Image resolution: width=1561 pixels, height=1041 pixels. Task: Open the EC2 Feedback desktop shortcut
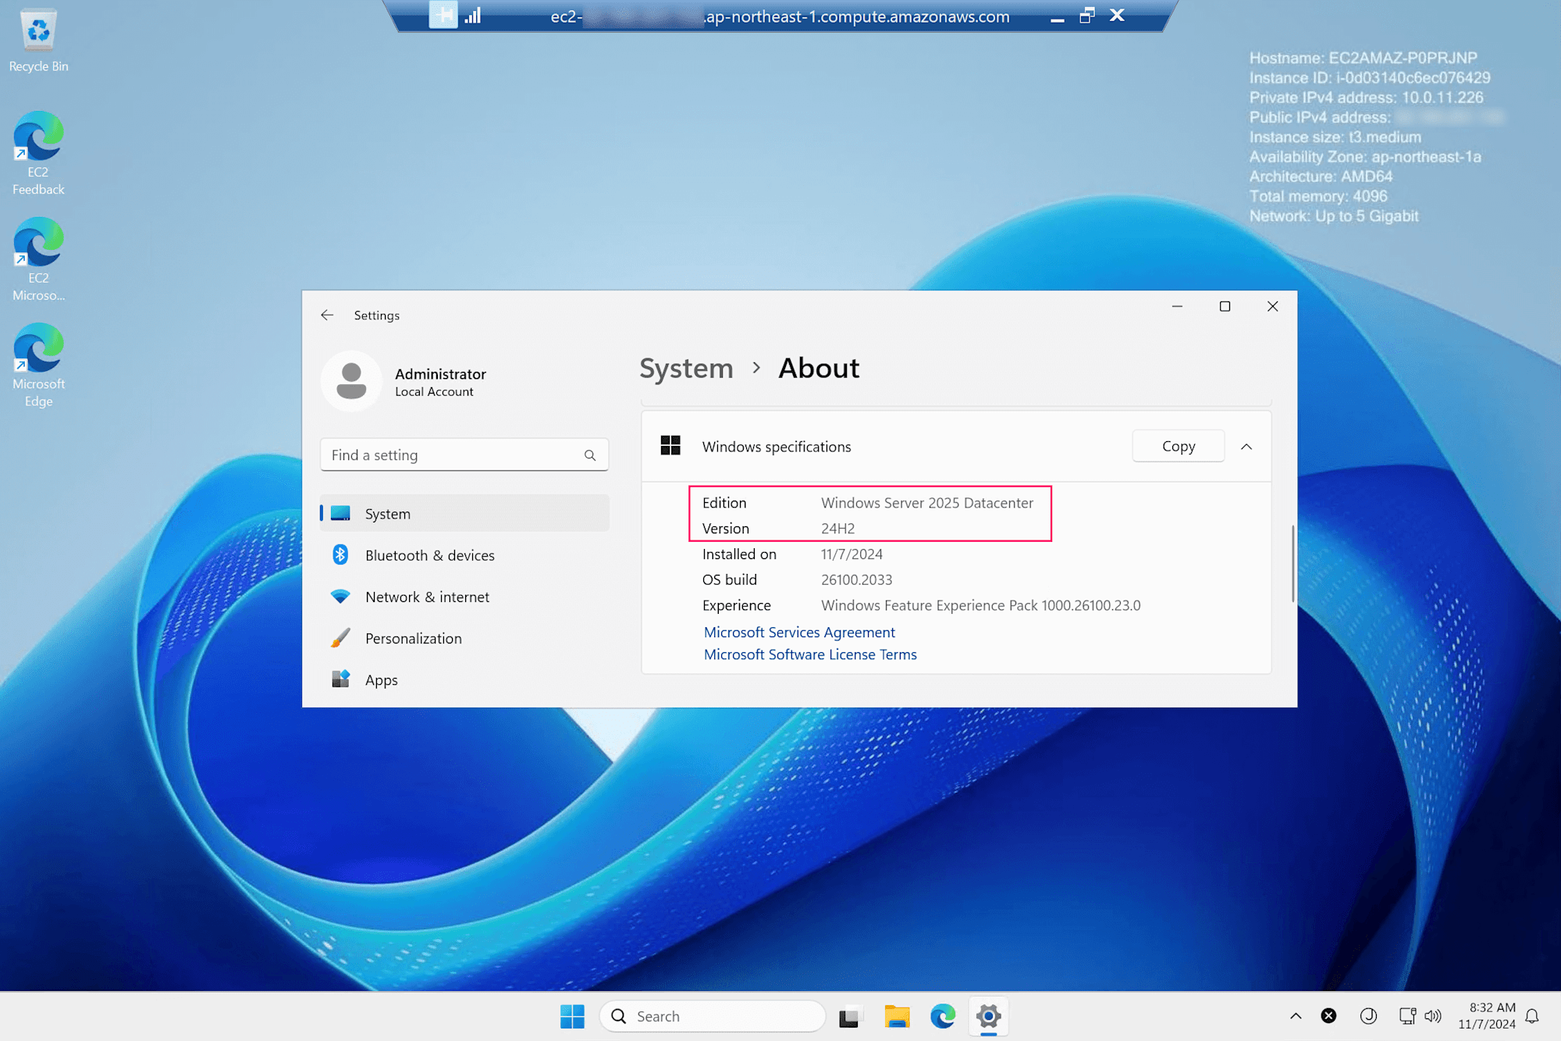pyautogui.click(x=38, y=153)
